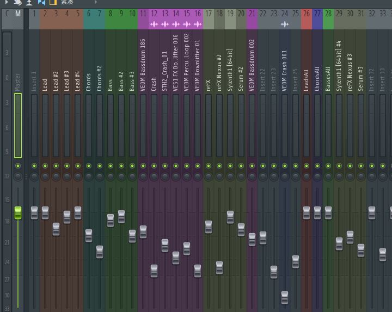Open the mixer options arrow menu
The width and height of the screenshot is (392, 312).
(x=7, y=2)
